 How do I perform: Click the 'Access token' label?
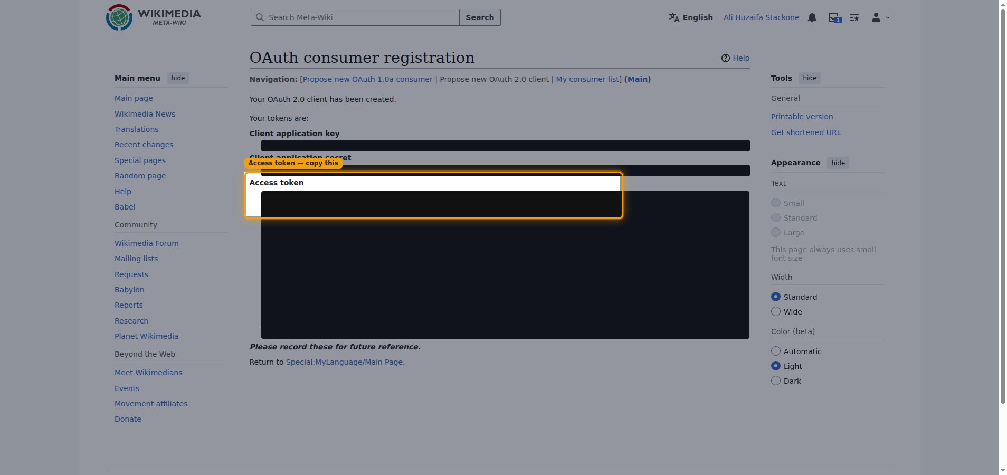pyautogui.click(x=277, y=183)
